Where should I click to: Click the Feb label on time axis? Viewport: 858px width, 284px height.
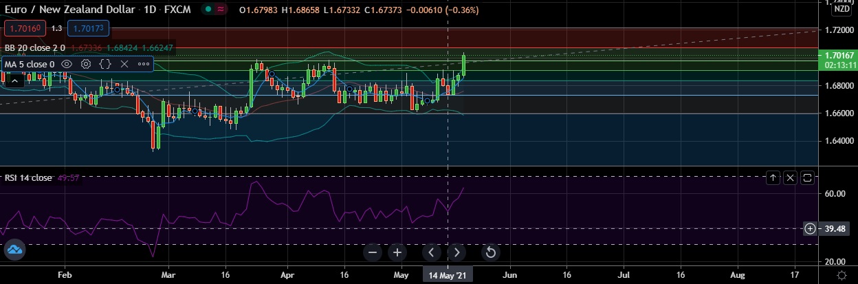tap(65, 274)
